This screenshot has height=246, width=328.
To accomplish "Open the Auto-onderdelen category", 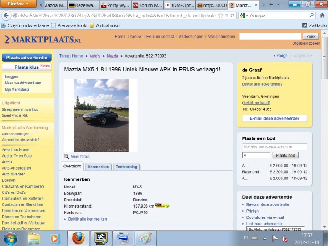I will (17, 168).
